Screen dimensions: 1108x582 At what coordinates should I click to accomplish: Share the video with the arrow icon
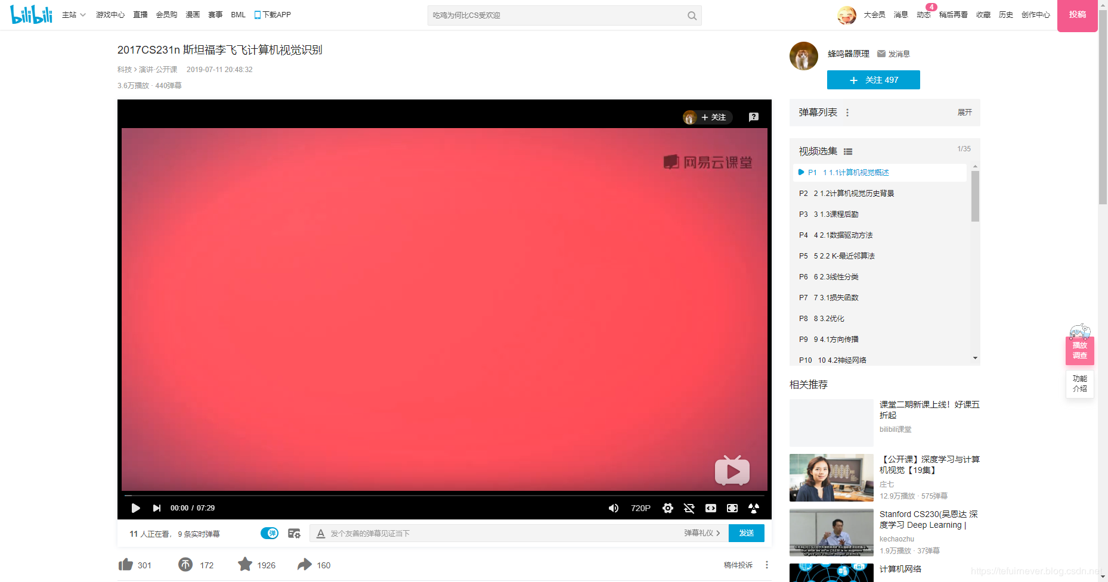pos(305,564)
